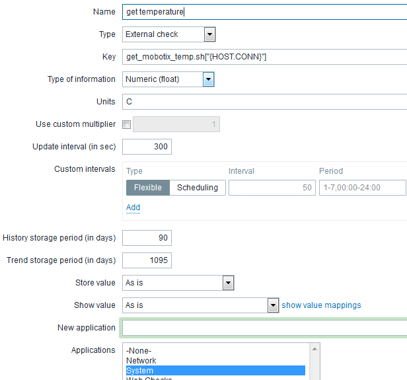Click the Key field with get_mobotix_temp.sh
Screen dimensions: 407x380
pos(264,57)
